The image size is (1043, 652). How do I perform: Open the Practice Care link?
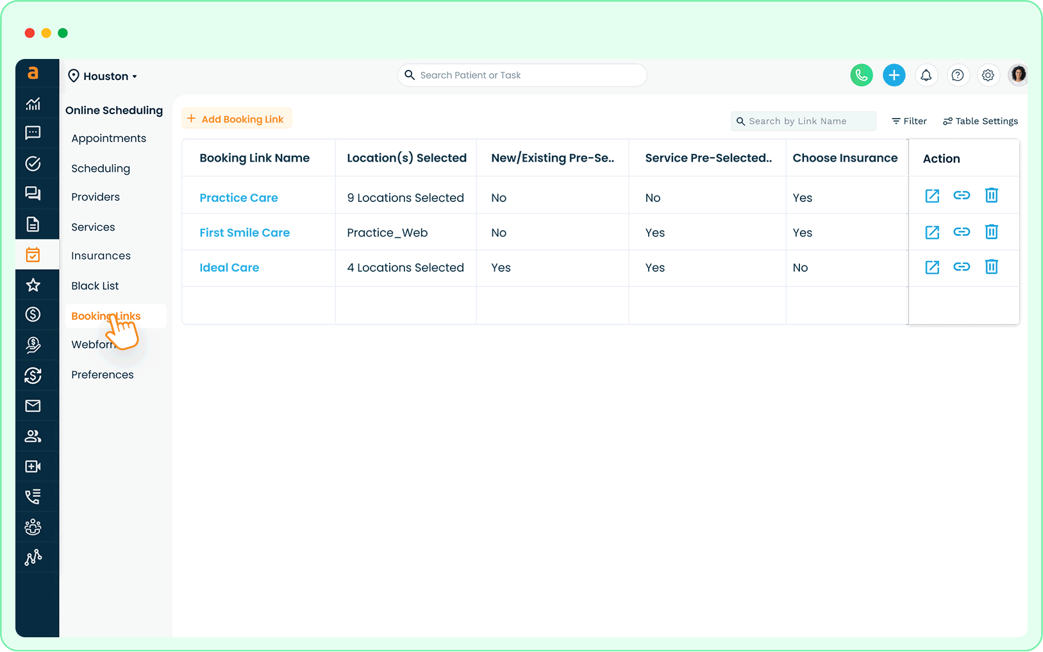click(x=238, y=198)
